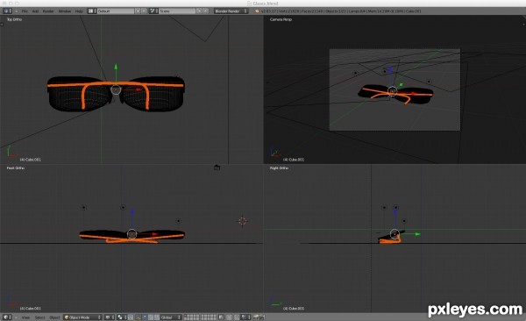Click the Default layout name field
Screen dimensions: 526x321
tap(116, 11)
